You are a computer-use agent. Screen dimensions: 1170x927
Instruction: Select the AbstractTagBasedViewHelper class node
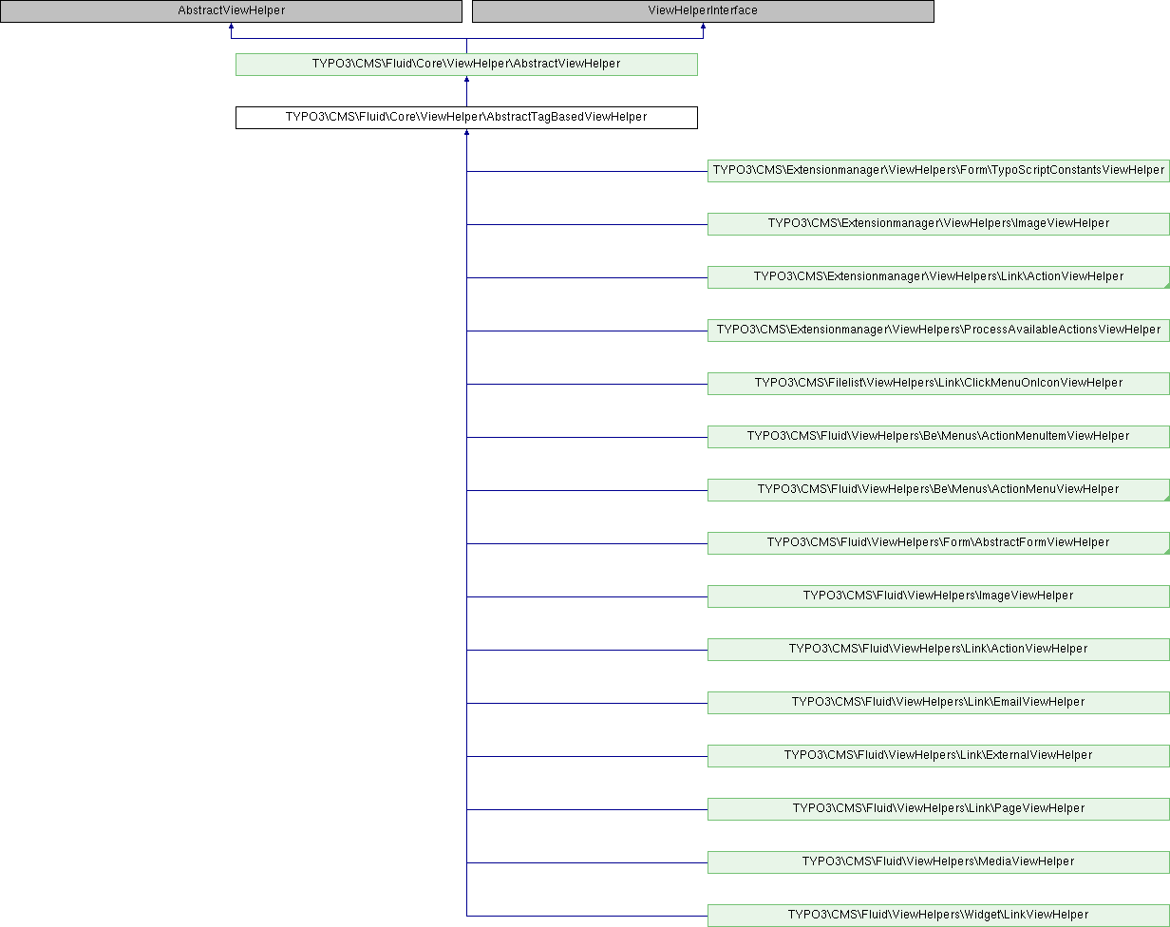tap(466, 118)
